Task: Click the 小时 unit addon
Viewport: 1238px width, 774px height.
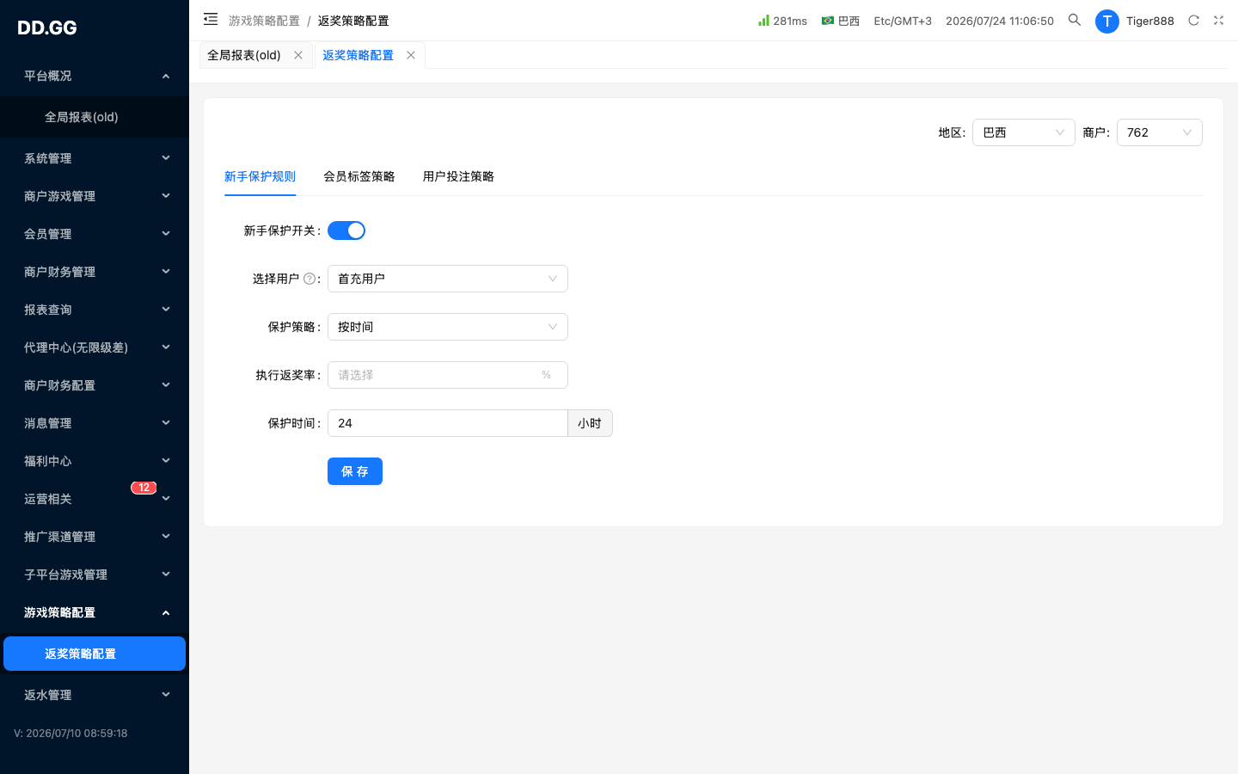Action: tap(590, 423)
